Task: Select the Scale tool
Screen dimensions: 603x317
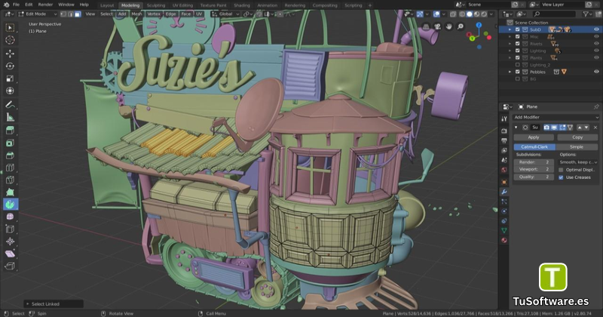Action: click(x=10, y=78)
